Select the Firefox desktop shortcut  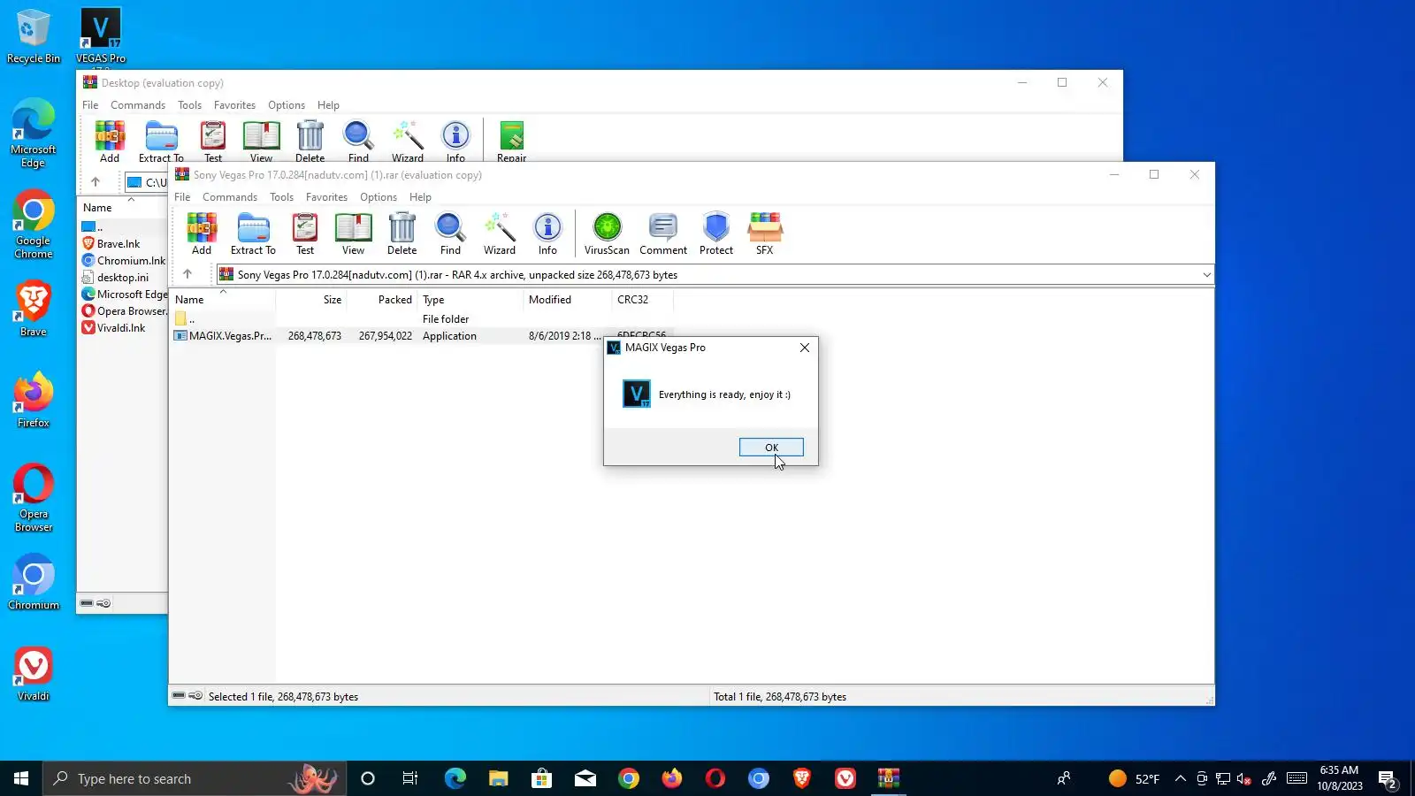click(34, 401)
